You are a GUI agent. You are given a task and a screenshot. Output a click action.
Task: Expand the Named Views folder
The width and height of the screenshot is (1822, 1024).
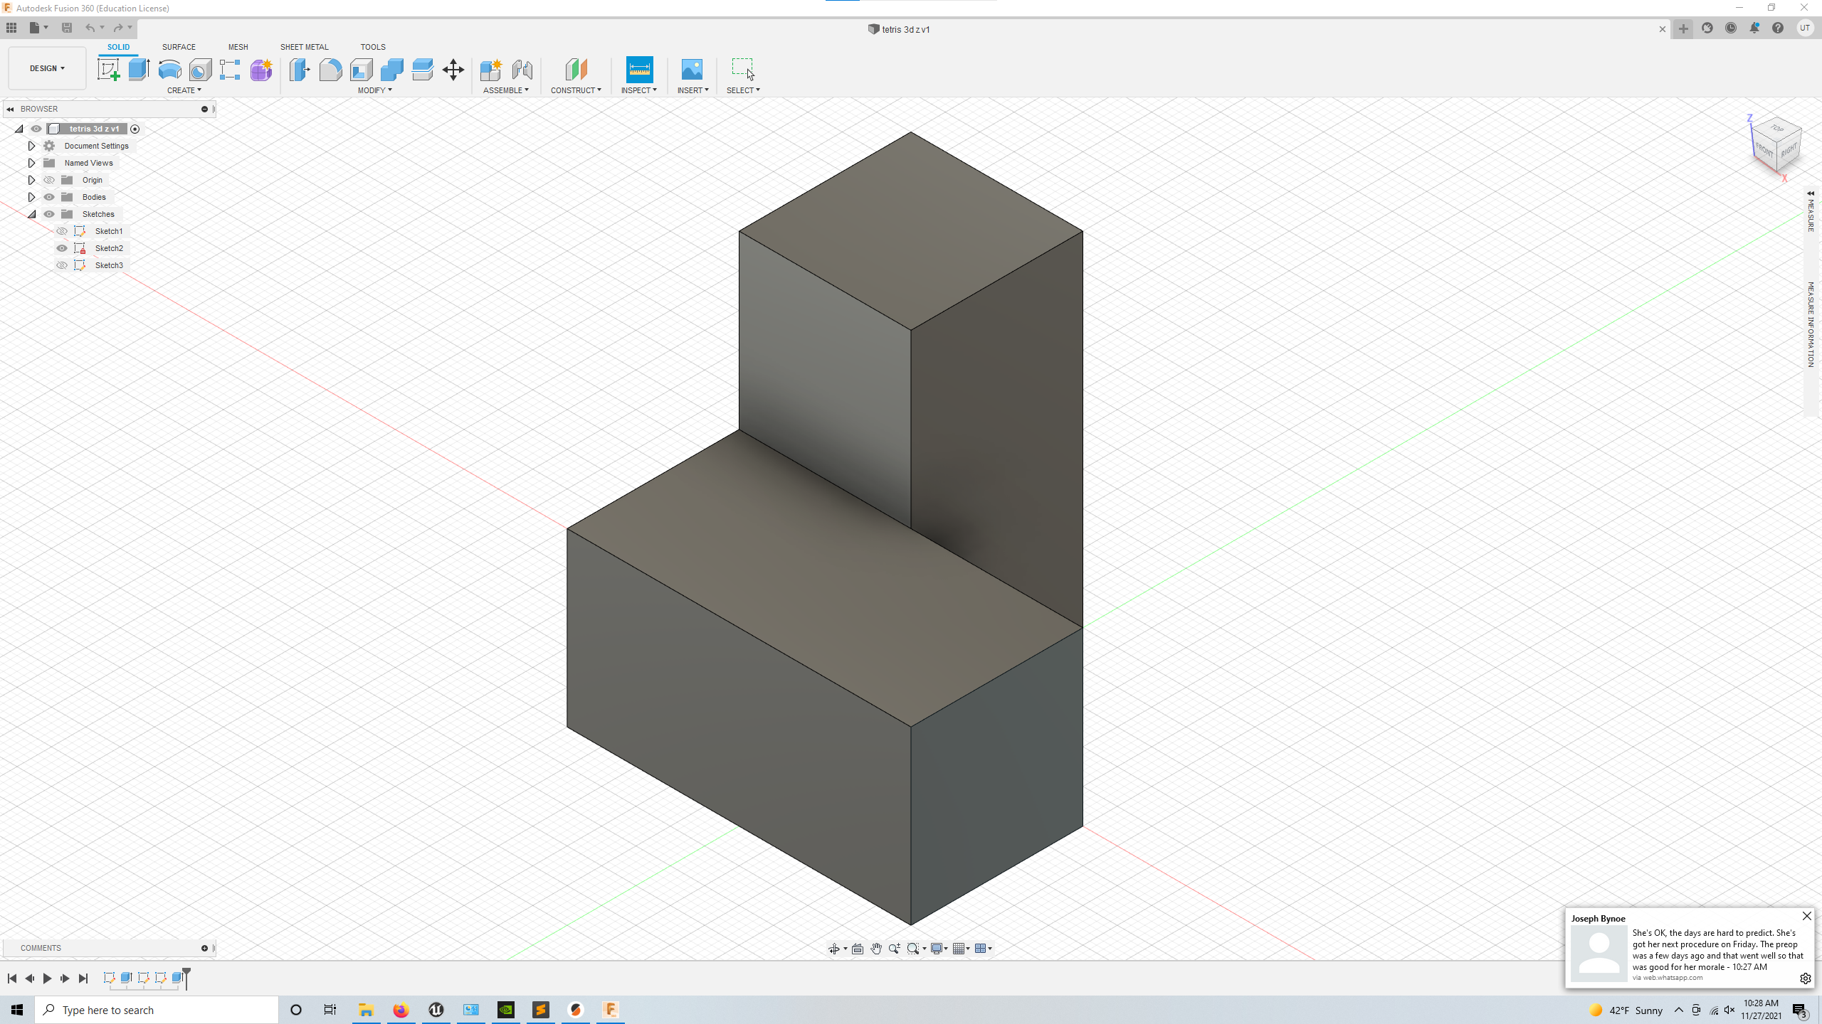click(x=31, y=162)
